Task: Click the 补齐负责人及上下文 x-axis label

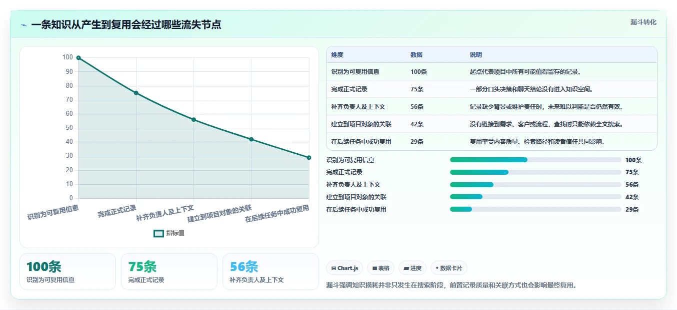Action: [165, 213]
